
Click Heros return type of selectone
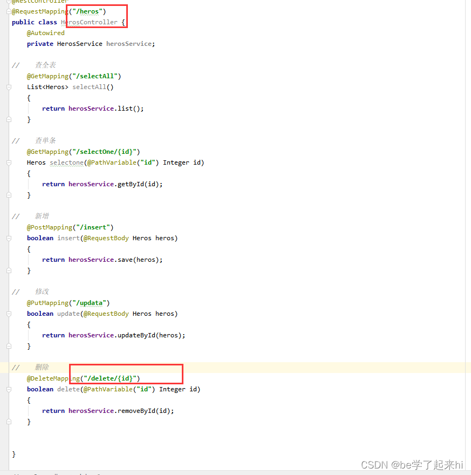pos(36,162)
